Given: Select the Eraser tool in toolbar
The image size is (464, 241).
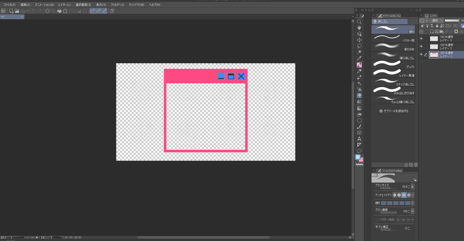Looking at the screenshot, I should click(x=359, y=95).
